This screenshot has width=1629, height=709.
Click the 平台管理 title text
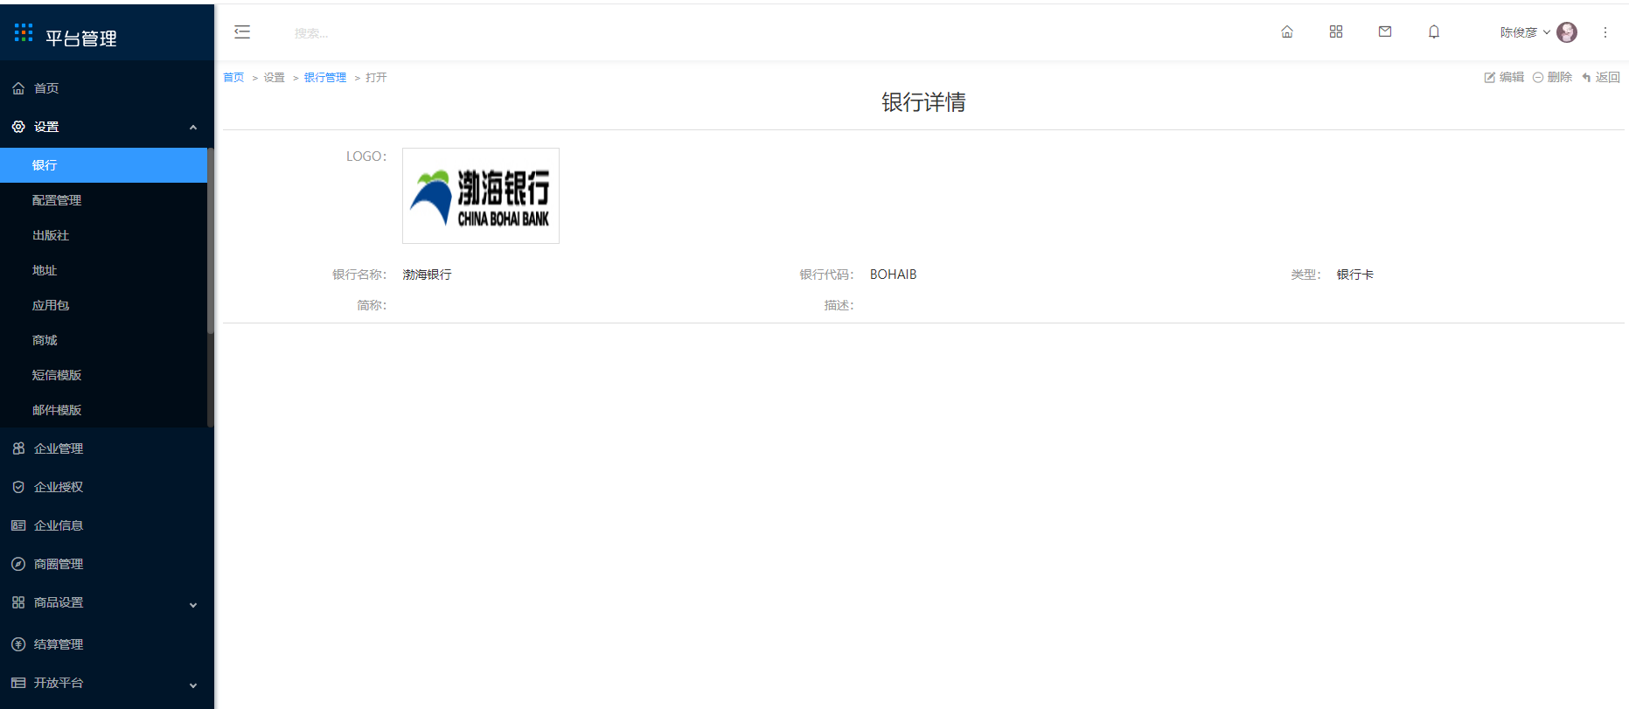click(x=81, y=38)
